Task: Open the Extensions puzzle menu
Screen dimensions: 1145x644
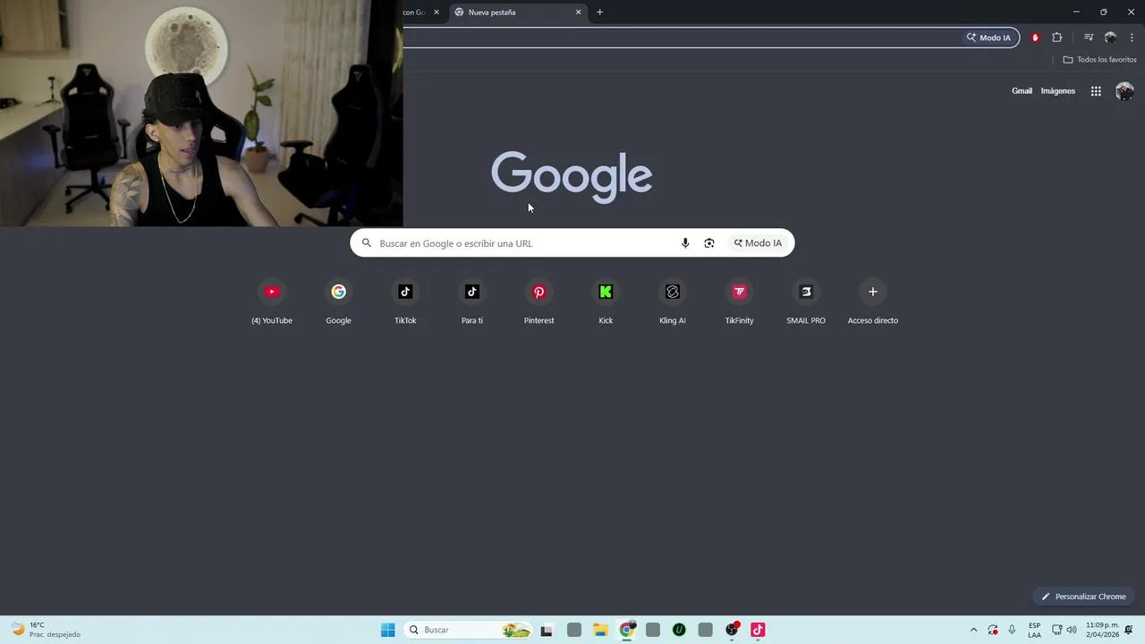Action: (x=1057, y=38)
